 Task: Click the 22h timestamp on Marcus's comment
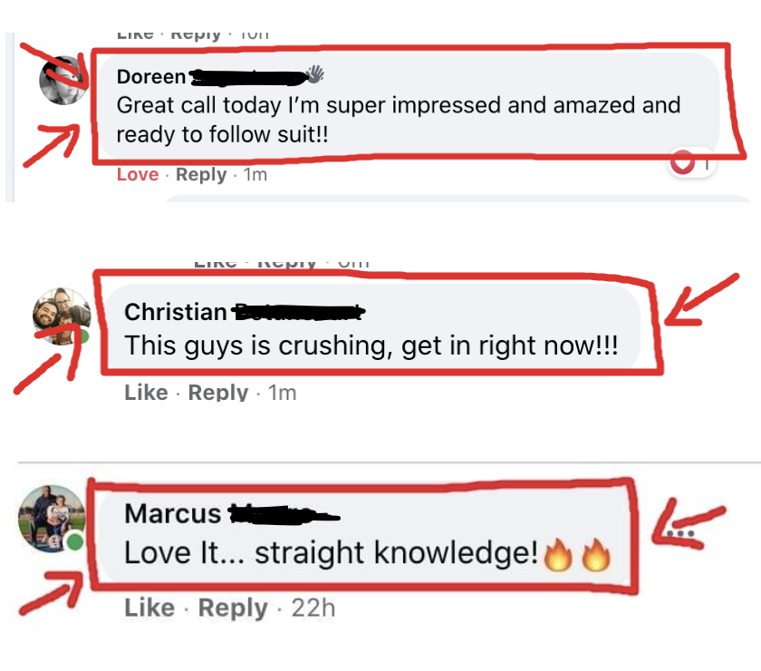coord(313,608)
